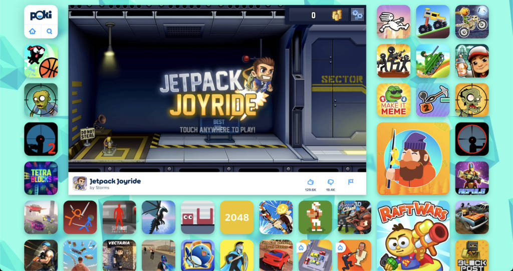Open the spartan warrior on yellow game

point(237,255)
